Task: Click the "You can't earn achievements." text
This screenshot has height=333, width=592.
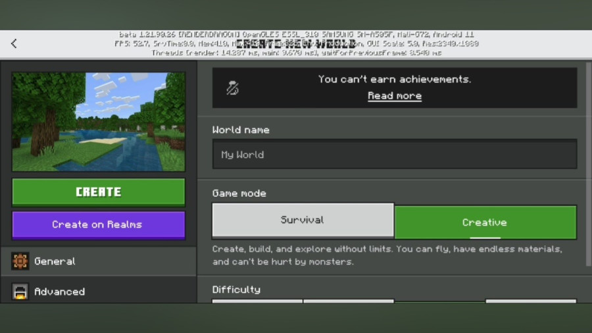Action: click(x=395, y=79)
